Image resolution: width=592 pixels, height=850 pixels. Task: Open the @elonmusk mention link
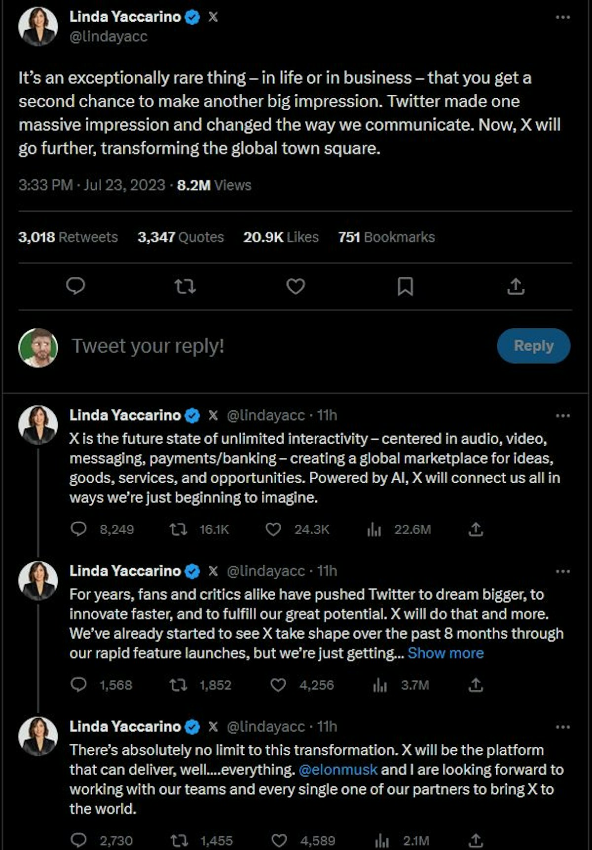[x=338, y=770]
